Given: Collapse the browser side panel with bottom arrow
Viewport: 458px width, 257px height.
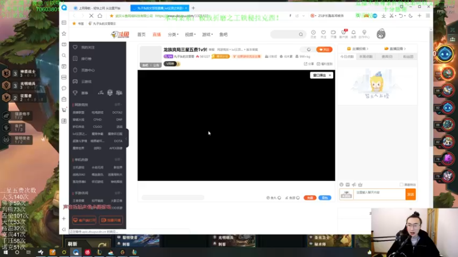Looking at the screenshot, I should coord(64,230).
